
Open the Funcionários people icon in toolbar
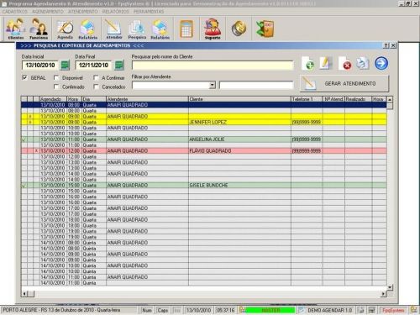click(x=39, y=29)
